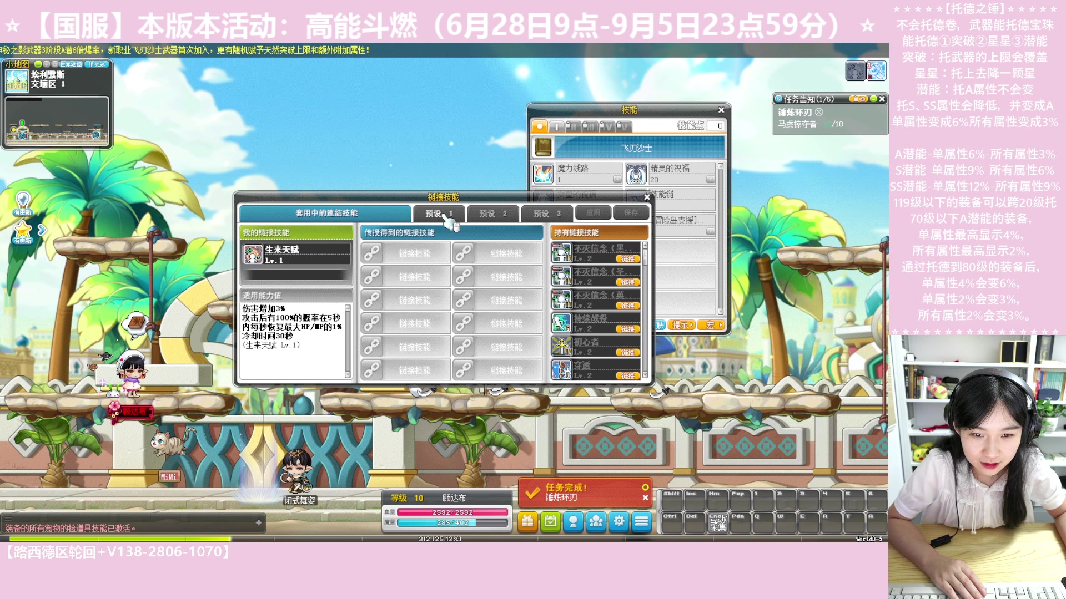
Task: Switch to 预设 2 preset tab
Action: 493,214
